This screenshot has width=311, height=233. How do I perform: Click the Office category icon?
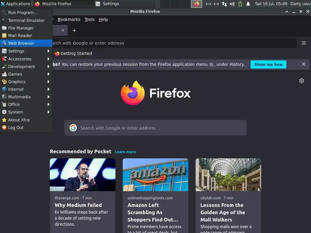4,104
